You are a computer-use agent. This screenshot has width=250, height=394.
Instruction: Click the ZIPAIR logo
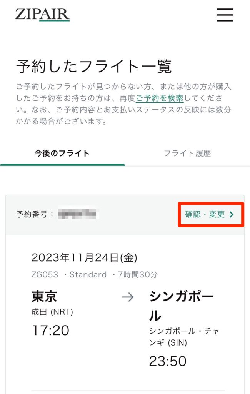[42, 15]
